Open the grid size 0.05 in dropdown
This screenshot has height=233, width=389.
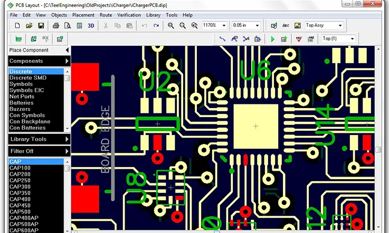[x=257, y=25]
